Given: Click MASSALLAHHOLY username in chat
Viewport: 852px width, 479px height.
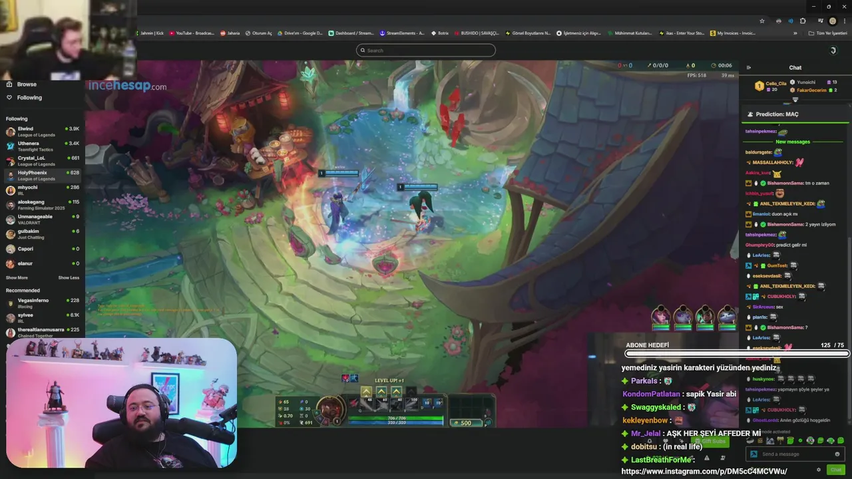Looking at the screenshot, I should [x=773, y=162].
